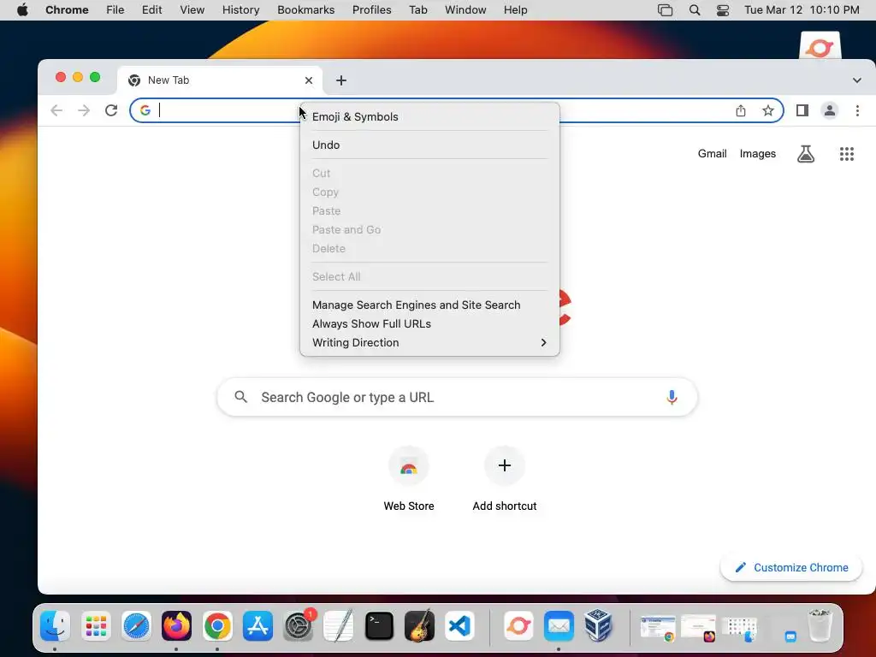876x657 pixels.
Task: Open the History menu
Action: (240, 10)
